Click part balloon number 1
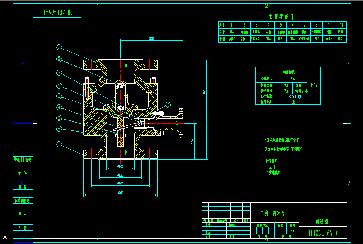Screen dimensions: 363x244 59,145
